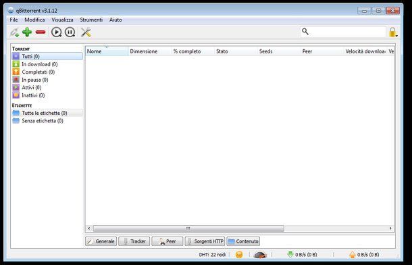This screenshot has width=412, height=265.
Task: Select the Attivi (0) filter
Action: [x=47, y=87]
